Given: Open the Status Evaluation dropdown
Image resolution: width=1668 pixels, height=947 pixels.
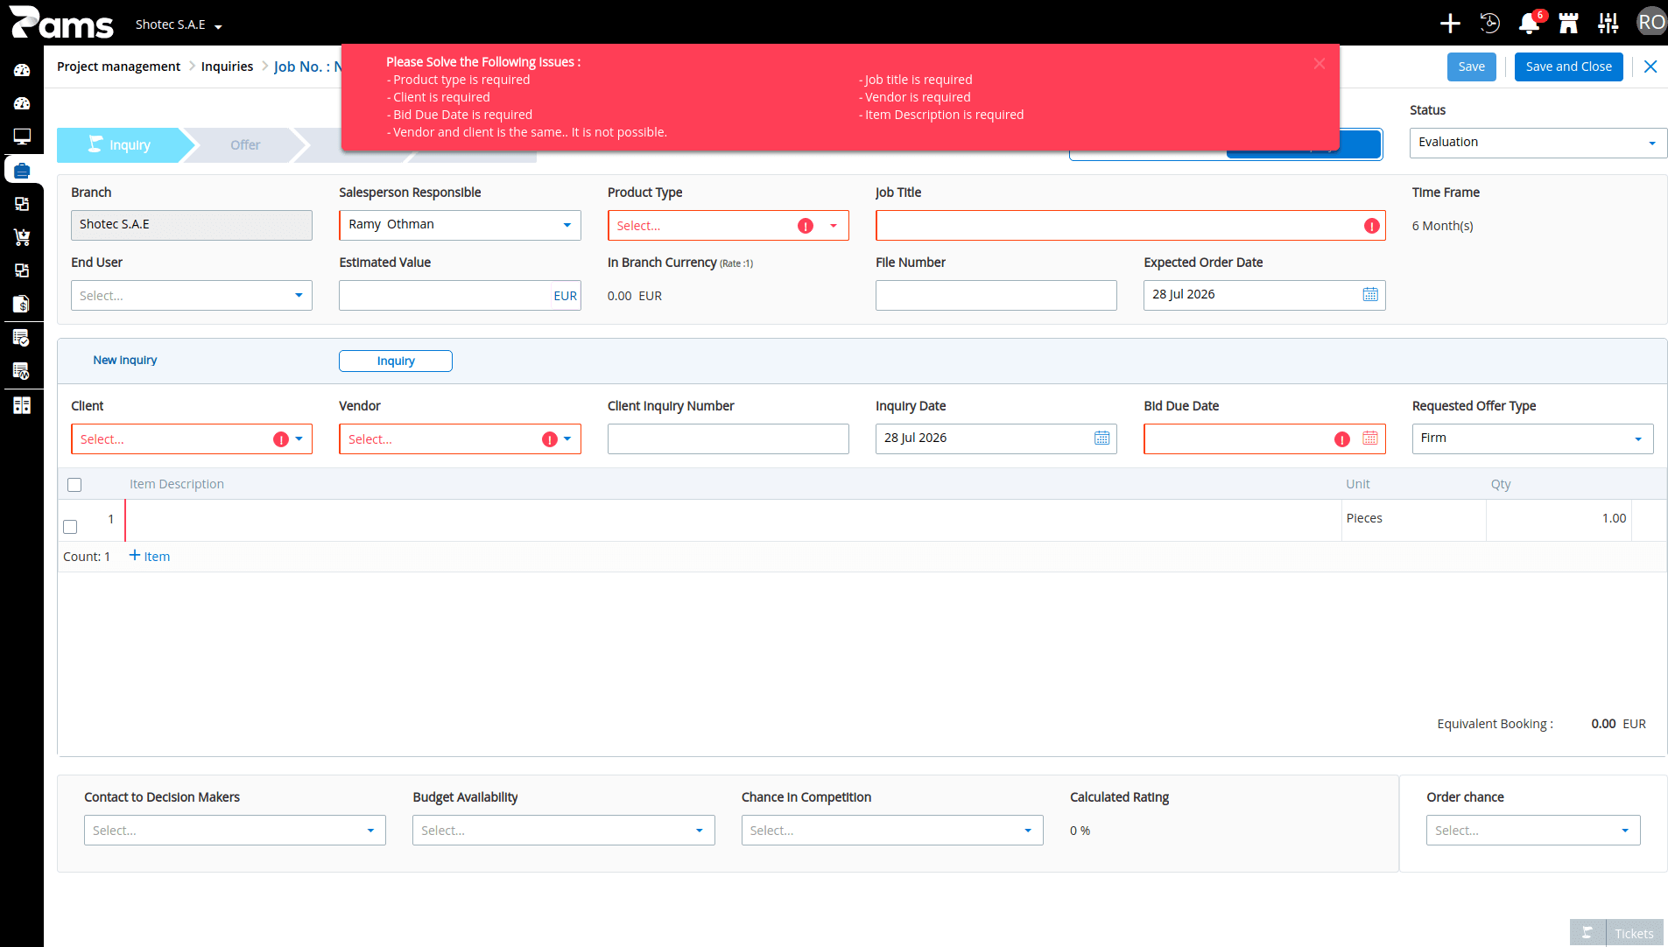Looking at the screenshot, I should coord(1538,143).
